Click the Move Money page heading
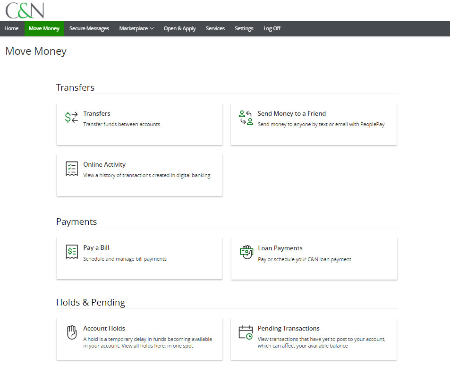The height and width of the screenshot is (366, 450). click(x=36, y=51)
